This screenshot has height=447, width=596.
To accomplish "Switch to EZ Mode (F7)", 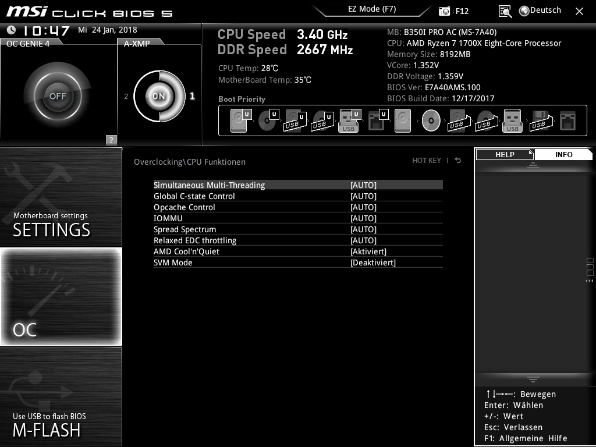I will pyautogui.click(x=372, y=9).
